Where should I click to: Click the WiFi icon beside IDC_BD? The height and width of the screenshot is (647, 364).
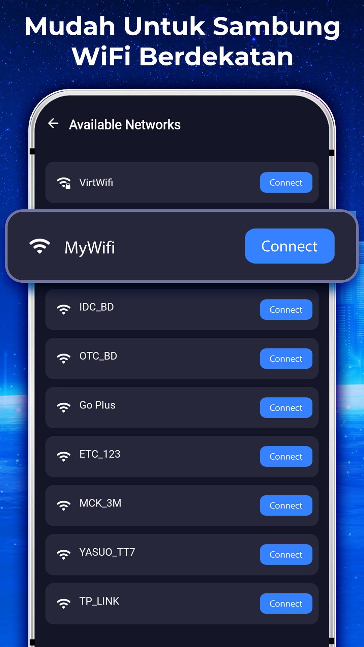[64, 309]
